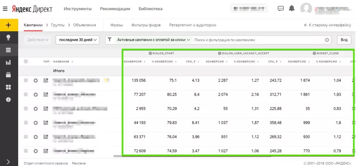Image resolution: width=357 pixels, height=166 pixels.
Task: Open the Библиотека menu
Action: [150, 9]
